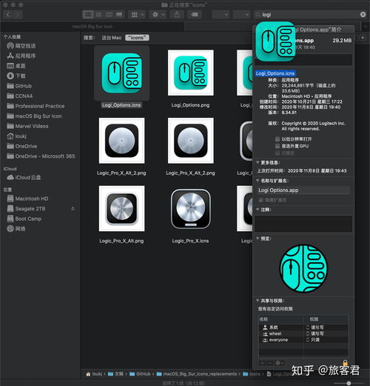370x386 pixels.
Task: Click loukj in the path bar
Action: (x=94, y=374)
